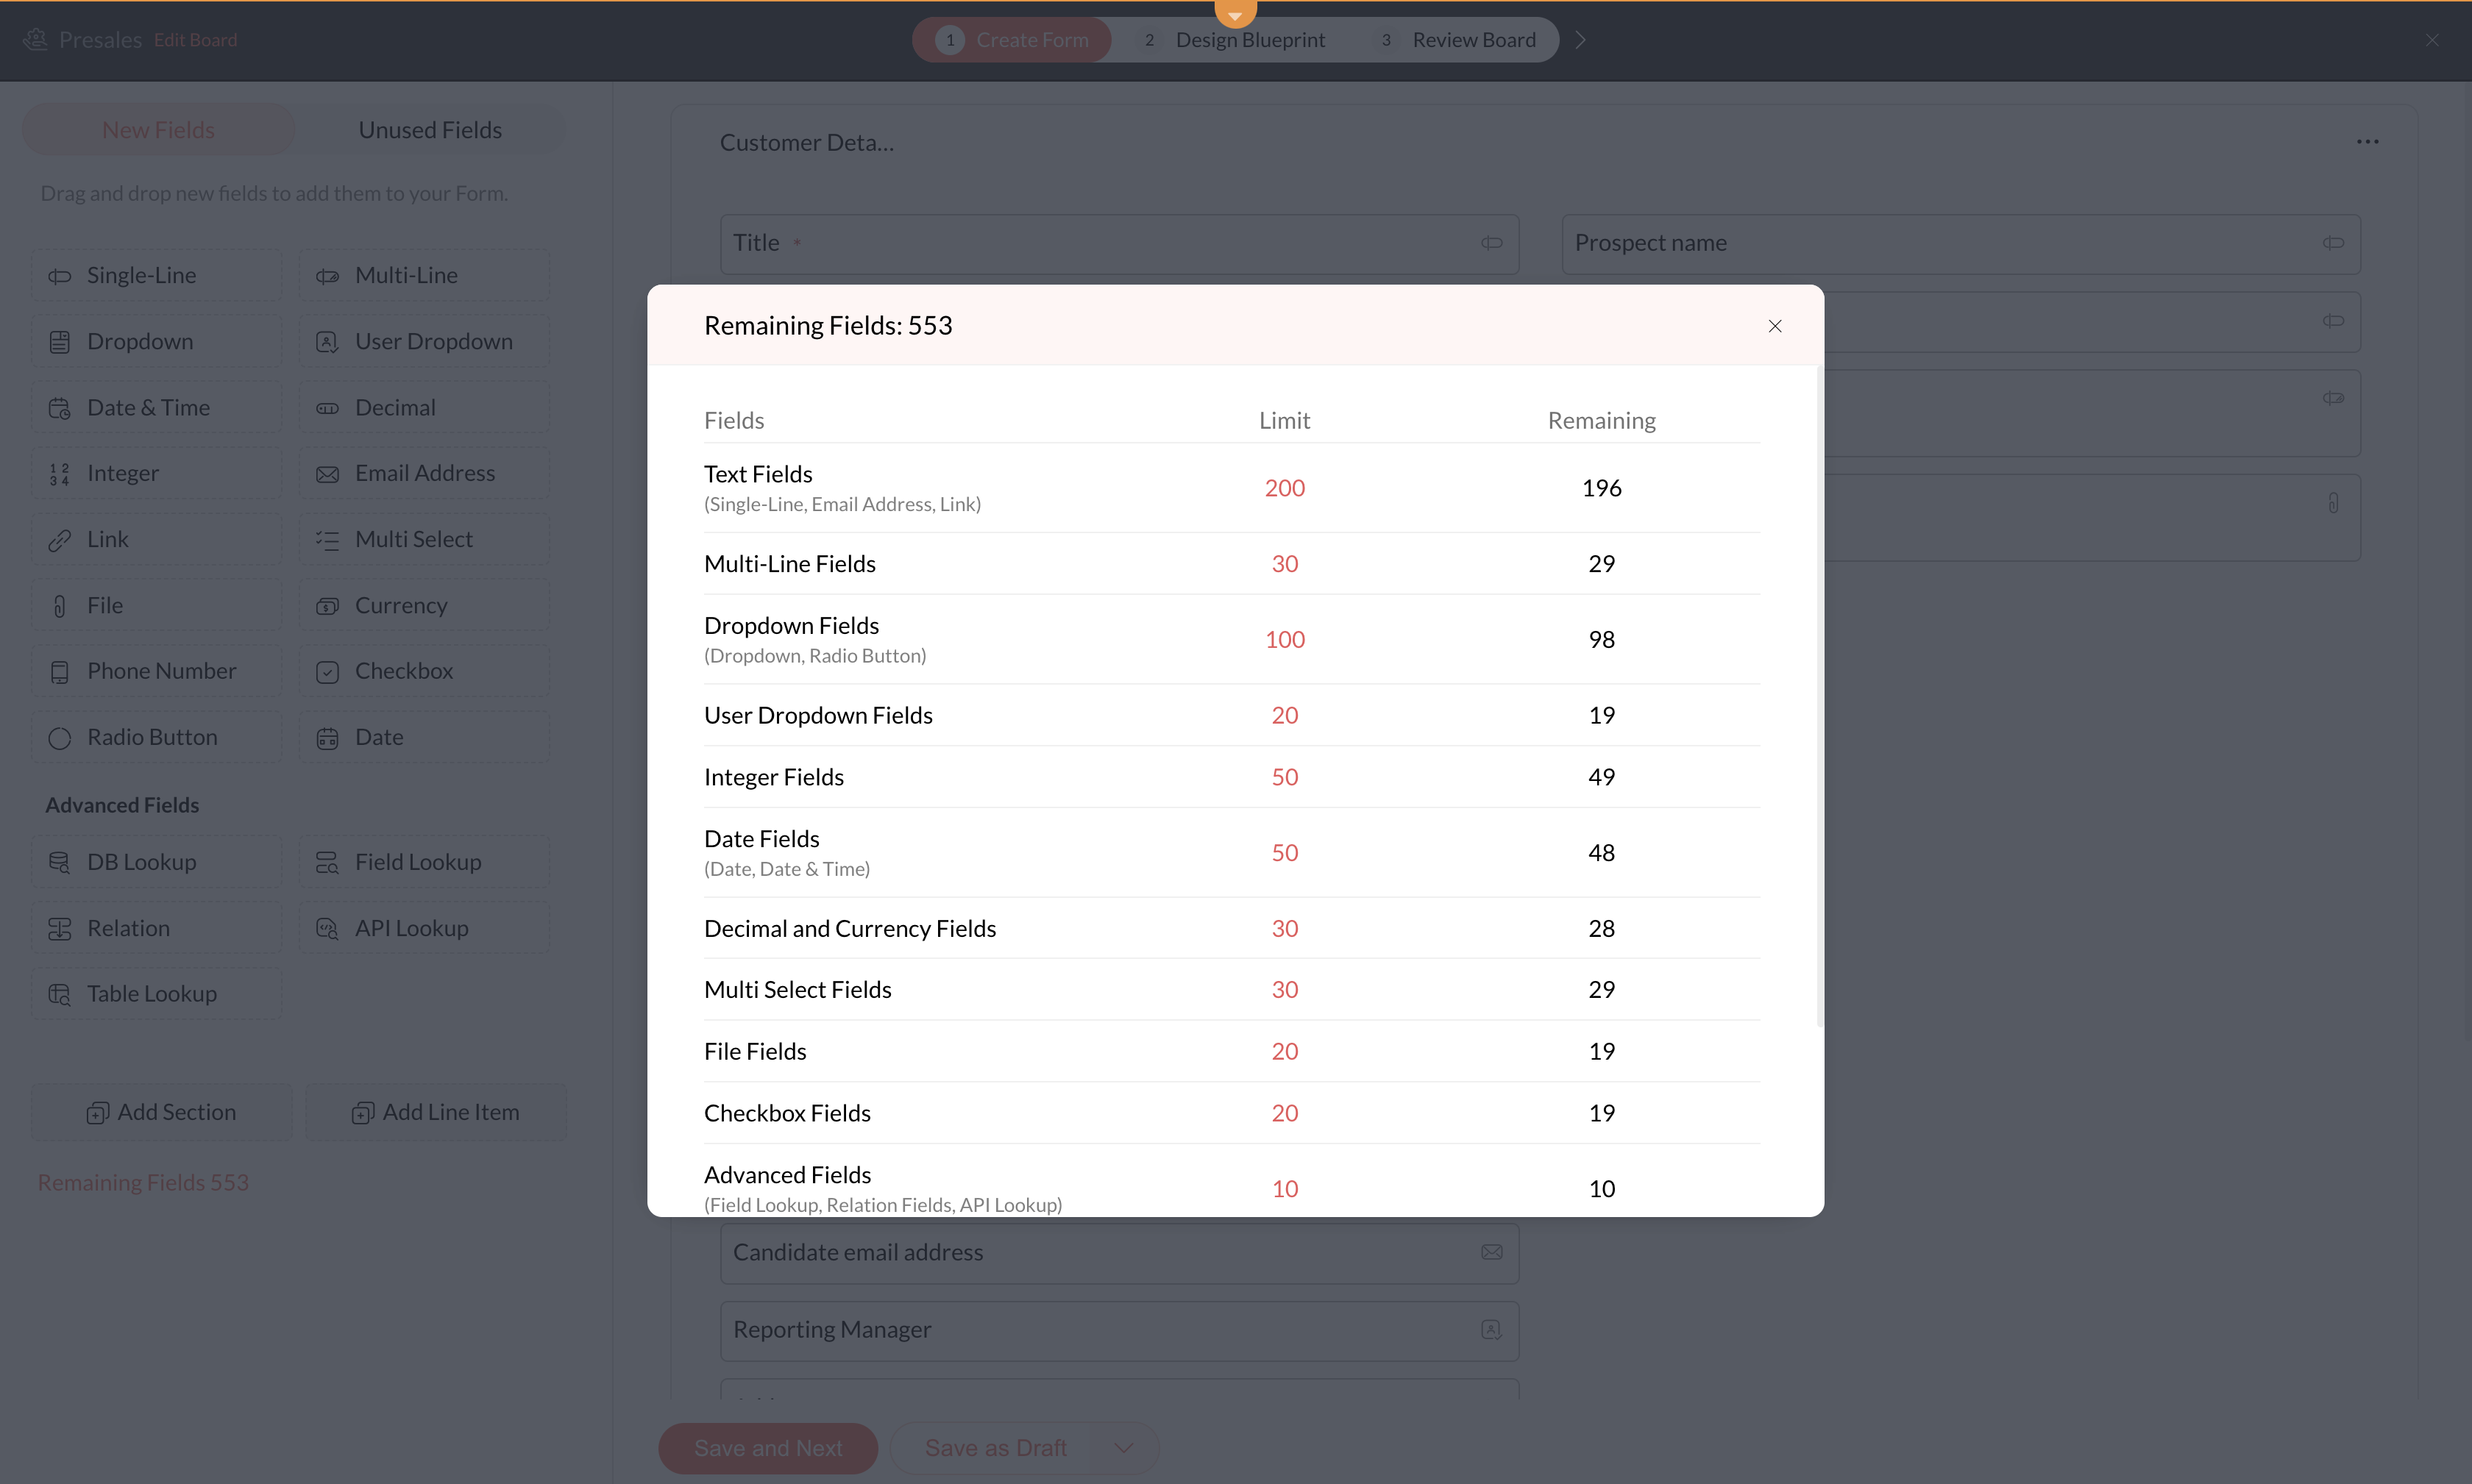Expand the Save as Draft dropdown arrow
Screen dimensions: 2472x1484
tap(1123, 1447)
